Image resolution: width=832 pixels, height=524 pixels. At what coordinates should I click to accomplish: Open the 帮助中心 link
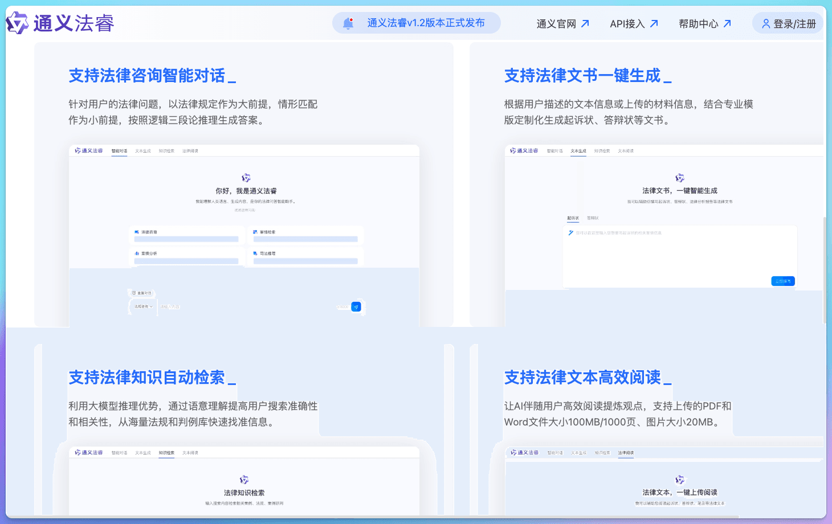[704, 23]
